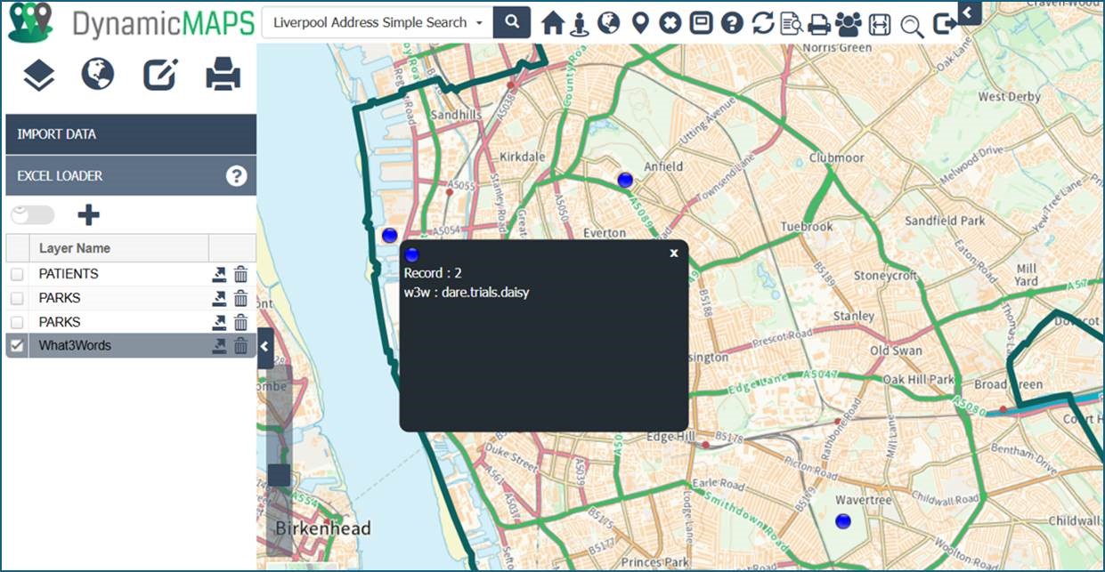1105x572 pixels.
Task: Expand the IMPORT DATA section header
Action: click(x=131, y=134)
